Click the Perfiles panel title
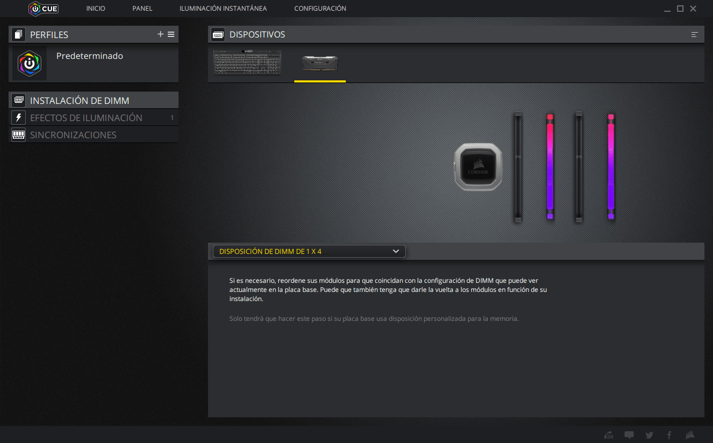The width and height of the screenshot is (713, 443). (49, 35)
